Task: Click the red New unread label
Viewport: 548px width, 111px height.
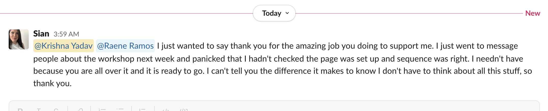Action: point(532,13)
